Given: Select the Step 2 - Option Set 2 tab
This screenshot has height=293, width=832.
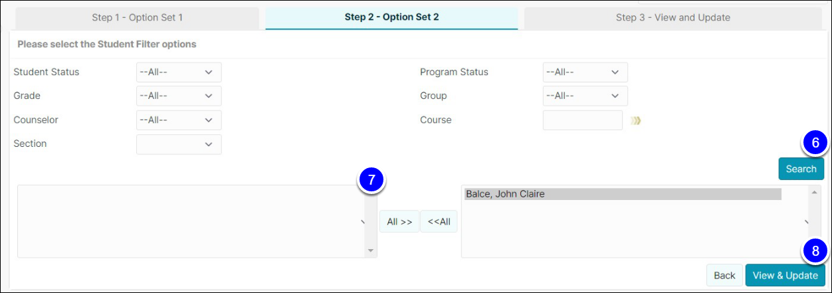Looking at the screenshot, I should point(391,18).
